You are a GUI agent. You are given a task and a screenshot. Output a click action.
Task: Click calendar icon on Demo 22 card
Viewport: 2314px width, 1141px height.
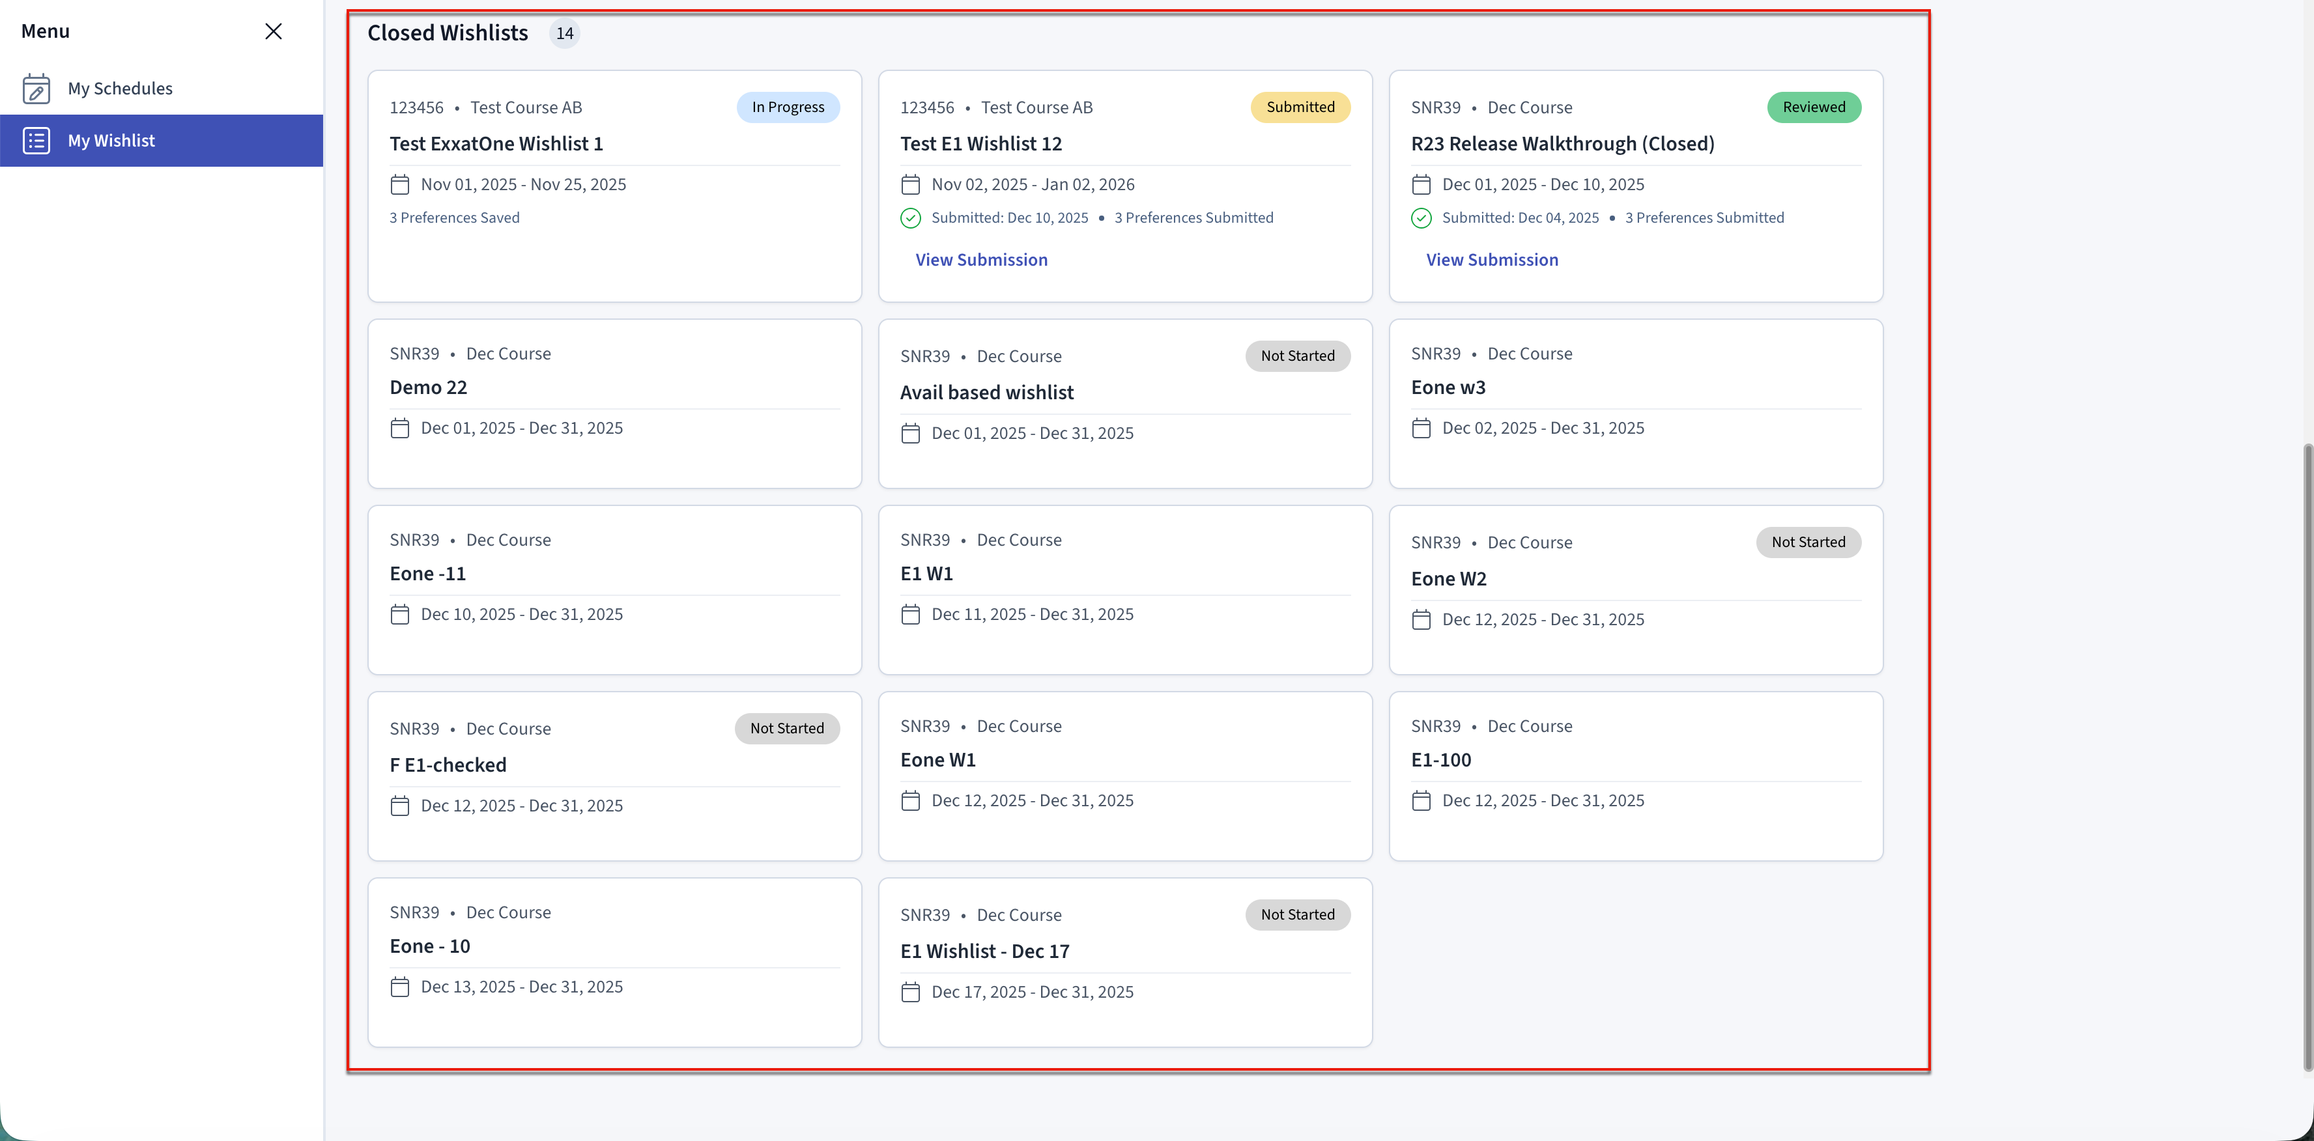(x=400, y=429)
